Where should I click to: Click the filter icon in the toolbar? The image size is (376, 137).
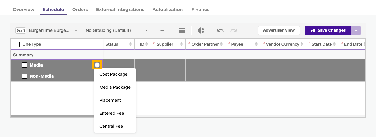[x=162, y=30]
